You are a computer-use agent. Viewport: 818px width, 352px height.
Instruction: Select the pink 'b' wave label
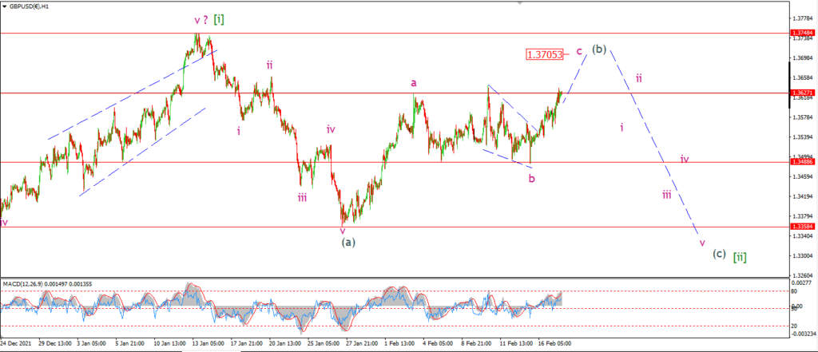pos(531,178)
